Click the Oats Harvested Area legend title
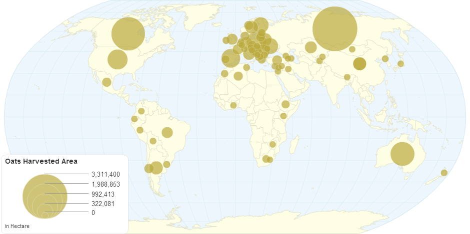Screen dimensions: 470x234 pyautogui.click(x=40, y=161)
